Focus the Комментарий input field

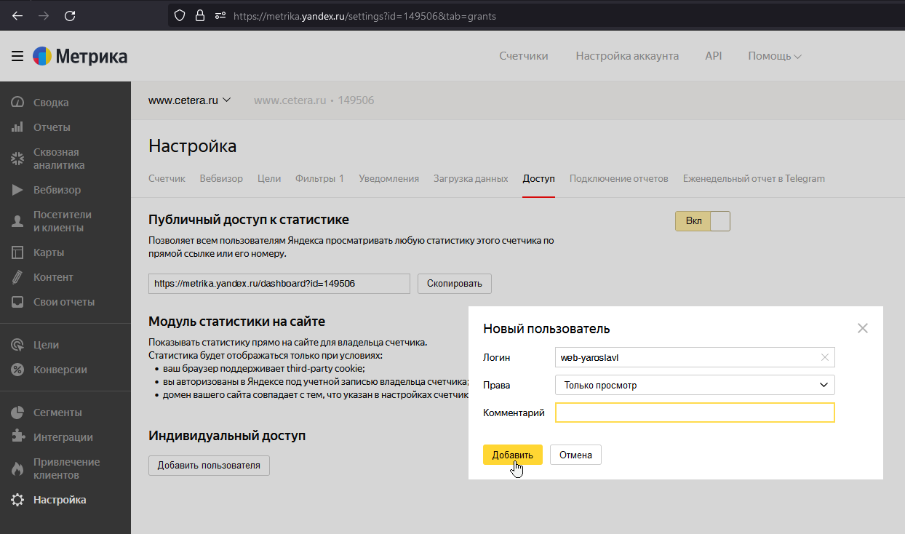click(694, 413)
